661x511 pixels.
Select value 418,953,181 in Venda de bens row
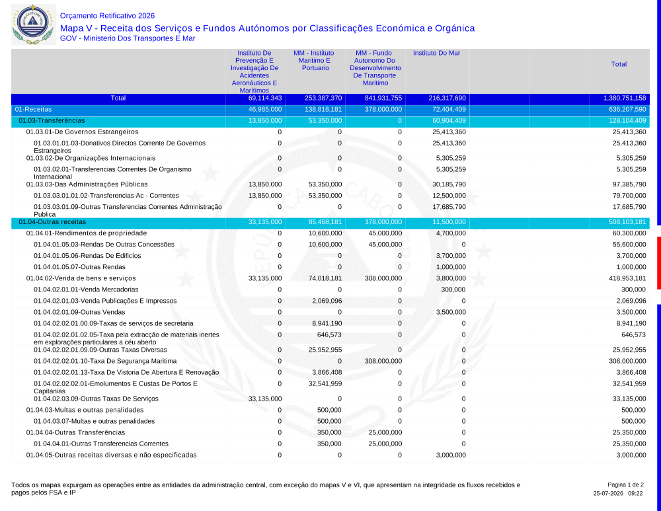coord(627,278)
